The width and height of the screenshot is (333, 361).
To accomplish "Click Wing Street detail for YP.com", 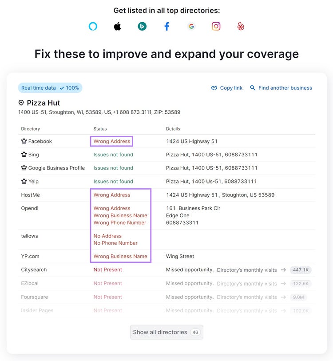I will click(x=180, y=256).
